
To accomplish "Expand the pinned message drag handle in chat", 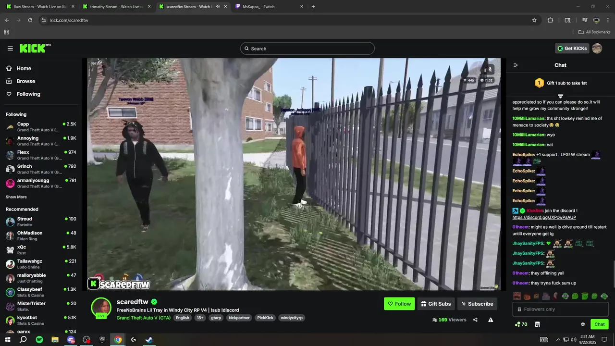I will [x=560, y=96].
